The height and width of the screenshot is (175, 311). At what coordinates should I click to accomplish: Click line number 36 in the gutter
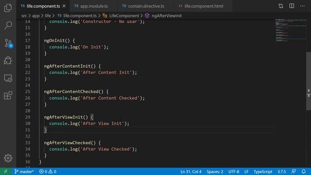point(28,162)
